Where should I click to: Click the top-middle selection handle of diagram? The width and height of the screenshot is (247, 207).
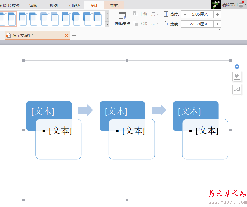coord(127,60)
